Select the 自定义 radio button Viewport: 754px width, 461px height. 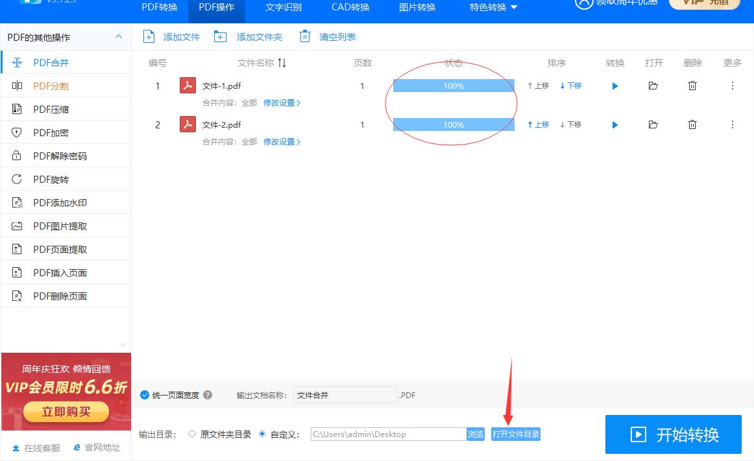click(262, 434)
